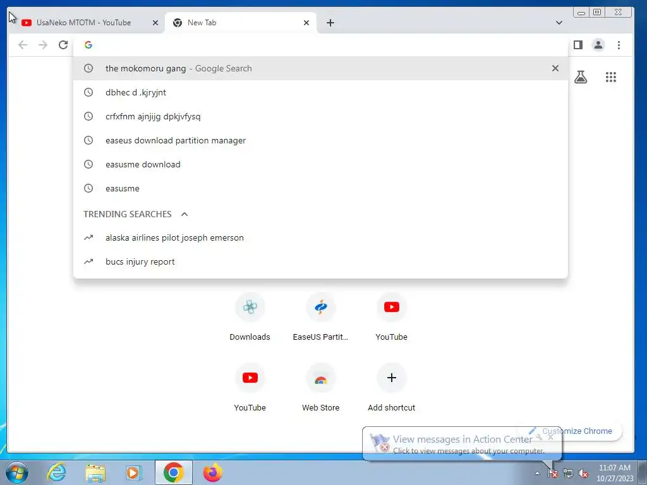Open the Web Store shortcut
Viewport: 647px width, 485px height.
click(x=320, y=388)
